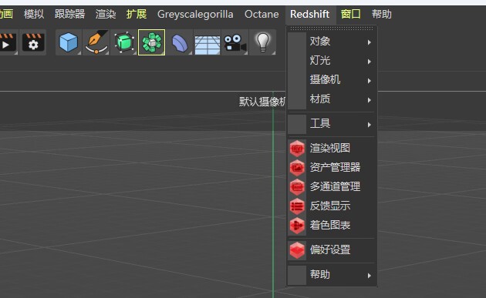The image size is (486, 298).
Task: Close the open Redshift menu in menu bar
Action: click(x=310, y=14)
